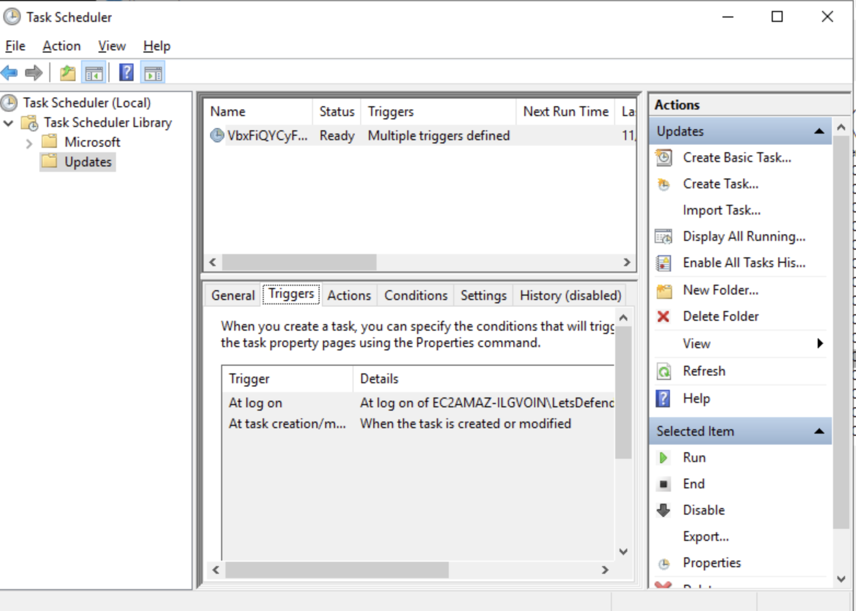Switch to the Settings tab
The height and width of the screenshot is (611, 856).
483,295
